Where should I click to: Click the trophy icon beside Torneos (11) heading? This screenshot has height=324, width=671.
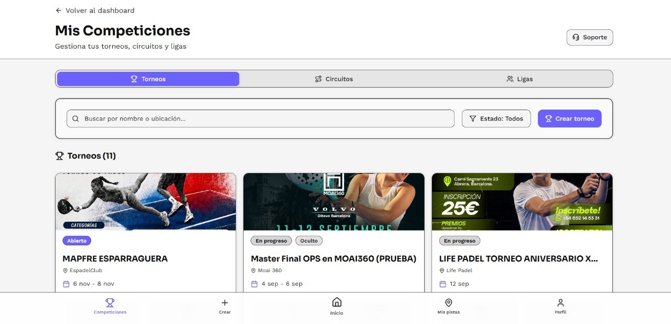(59, 156)
